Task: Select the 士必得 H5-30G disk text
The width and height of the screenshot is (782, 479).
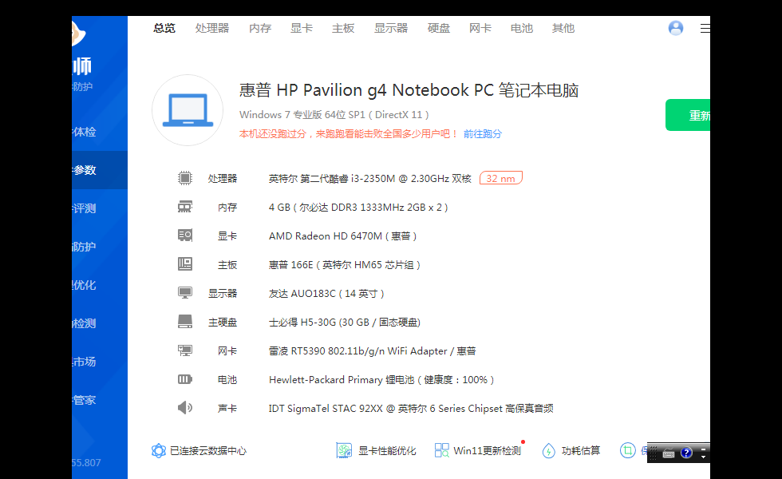Action: 345,323
